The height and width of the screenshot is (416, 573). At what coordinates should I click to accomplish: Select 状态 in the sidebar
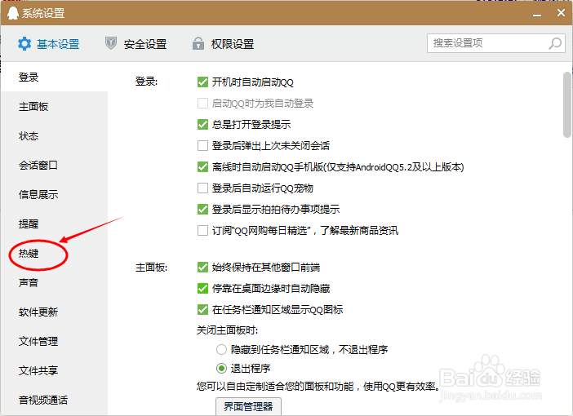55,136
